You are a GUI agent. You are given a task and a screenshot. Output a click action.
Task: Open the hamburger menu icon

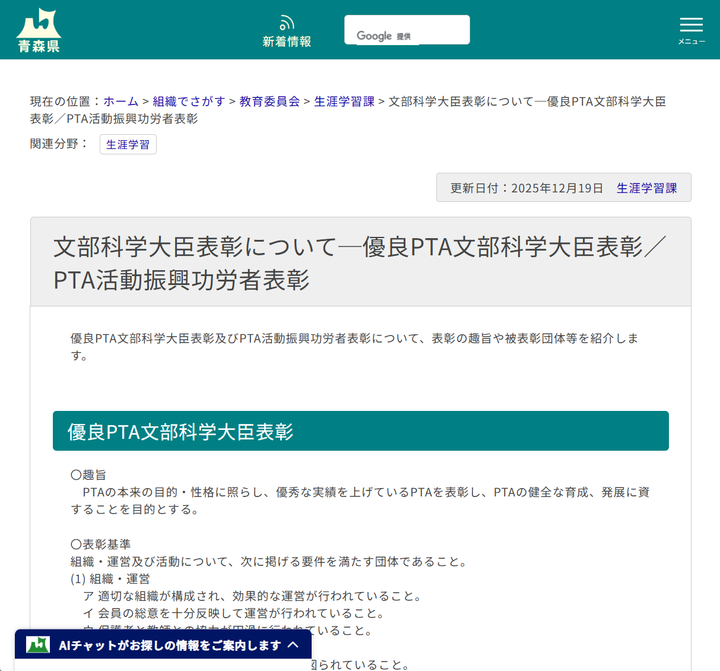[x=691, y=25]
